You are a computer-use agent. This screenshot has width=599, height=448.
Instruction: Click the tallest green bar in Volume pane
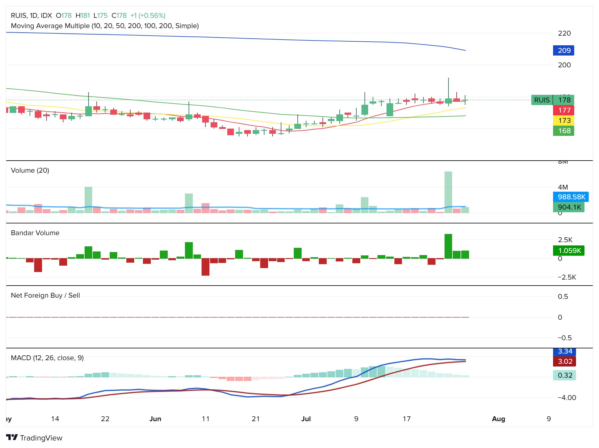tap(448, 192)
